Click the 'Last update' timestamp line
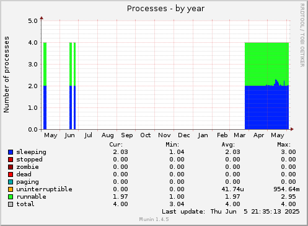This screenshot has height=226, width=308. pyautogui.click(x=231, y=212)
